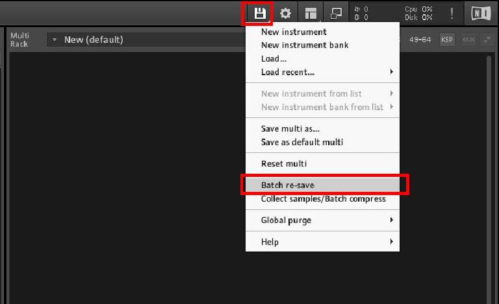Open the Options gear icon

(285, 14)
